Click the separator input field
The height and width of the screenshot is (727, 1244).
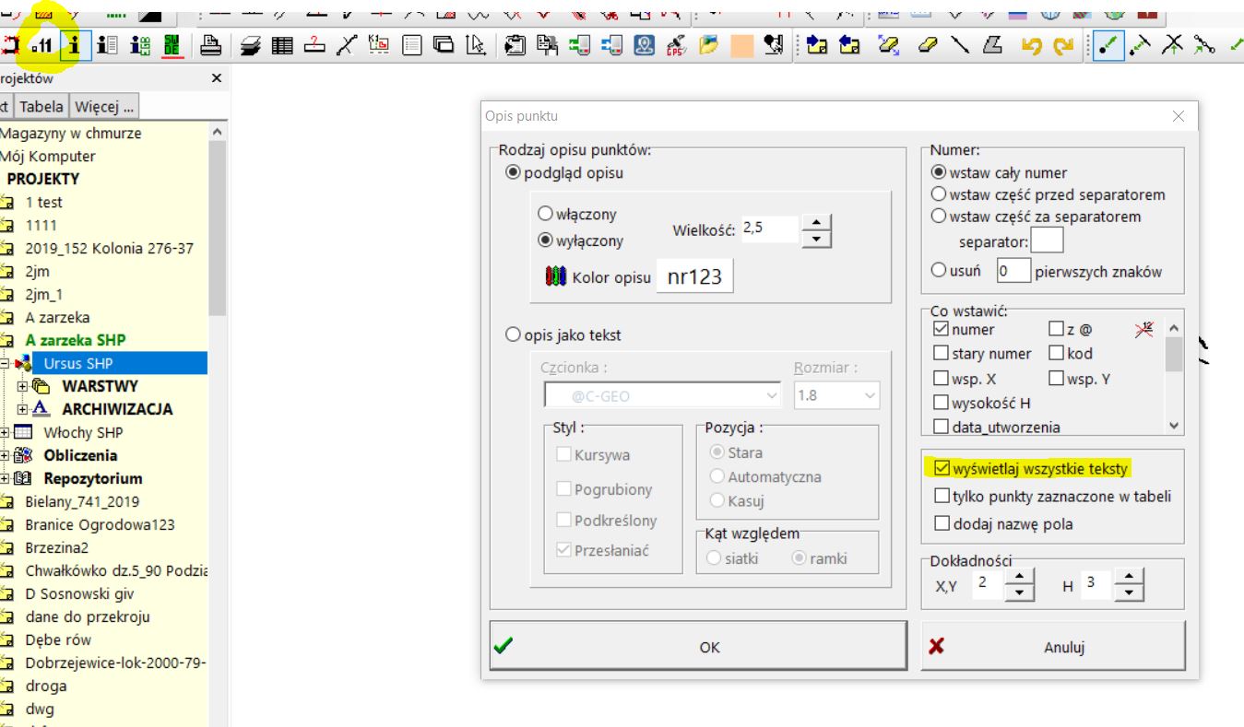1047,241
